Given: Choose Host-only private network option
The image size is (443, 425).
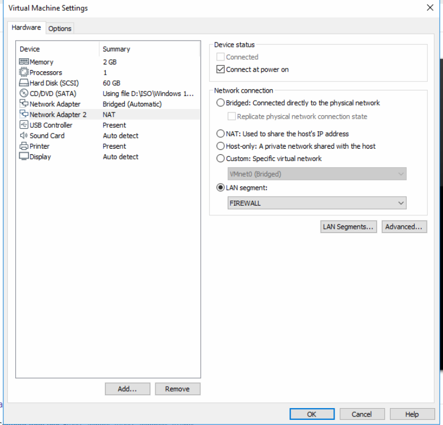Looking at the screenshot, I should [x=220, y=146].
